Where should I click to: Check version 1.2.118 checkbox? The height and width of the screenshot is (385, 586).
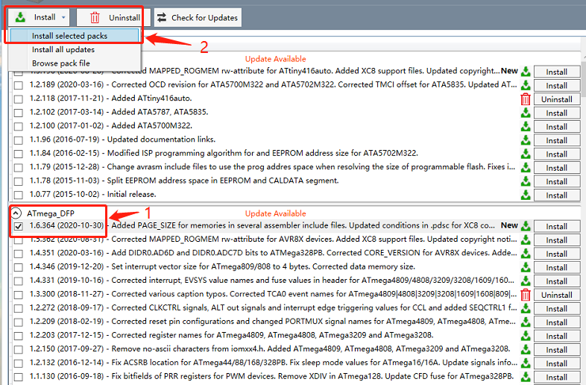click(x=19, y=99)
